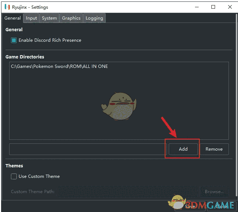Click the settings window vertical scrollbar
This screenshot has width=238, height=212.
(236, 105)
